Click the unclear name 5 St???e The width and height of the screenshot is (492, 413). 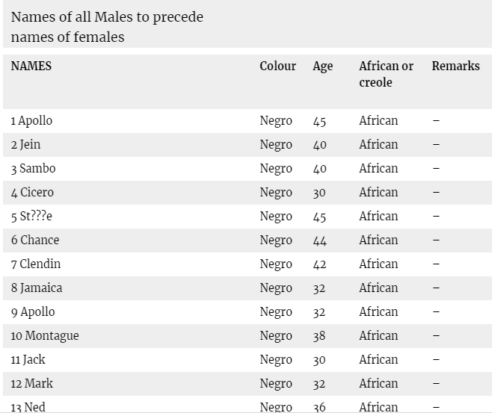coord(32,217)
